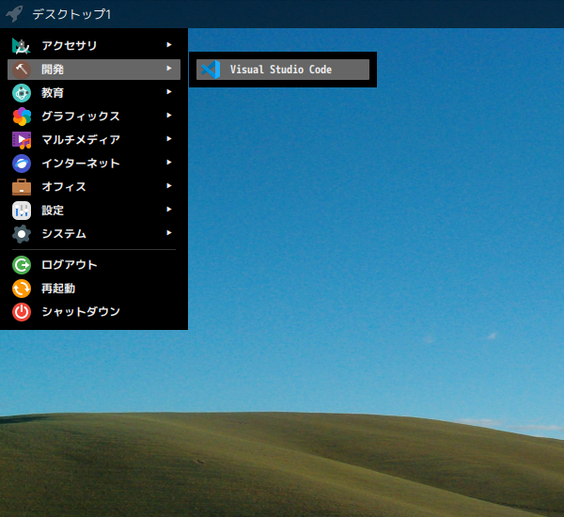The width and height of the screenshot is (564, 517).
Task: Click the 教育 atom icon
Action: coord(22,93)
